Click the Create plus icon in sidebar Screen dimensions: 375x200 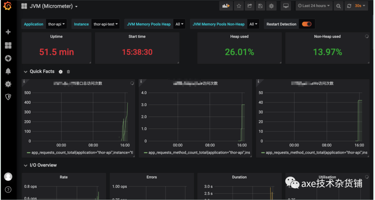click(x=8, y=32)
